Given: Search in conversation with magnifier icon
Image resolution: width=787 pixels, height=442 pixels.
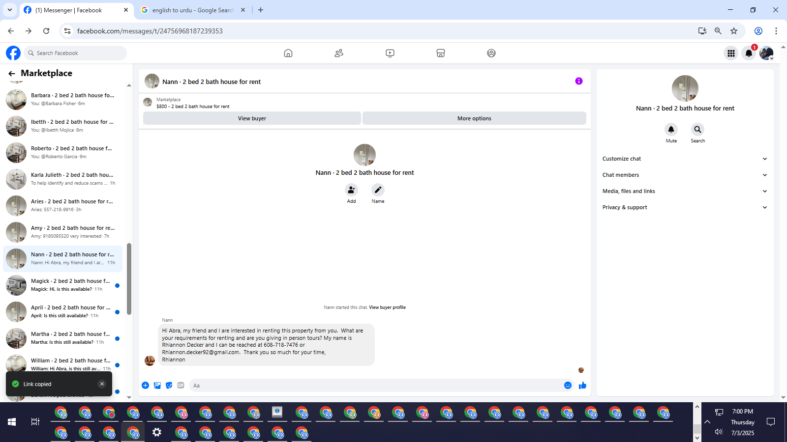Looking at the screenshot, I should (x=697, y=129).
